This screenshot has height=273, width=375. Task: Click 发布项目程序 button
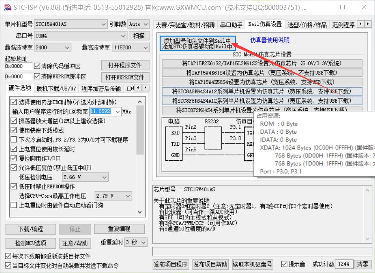pos(171,264)
